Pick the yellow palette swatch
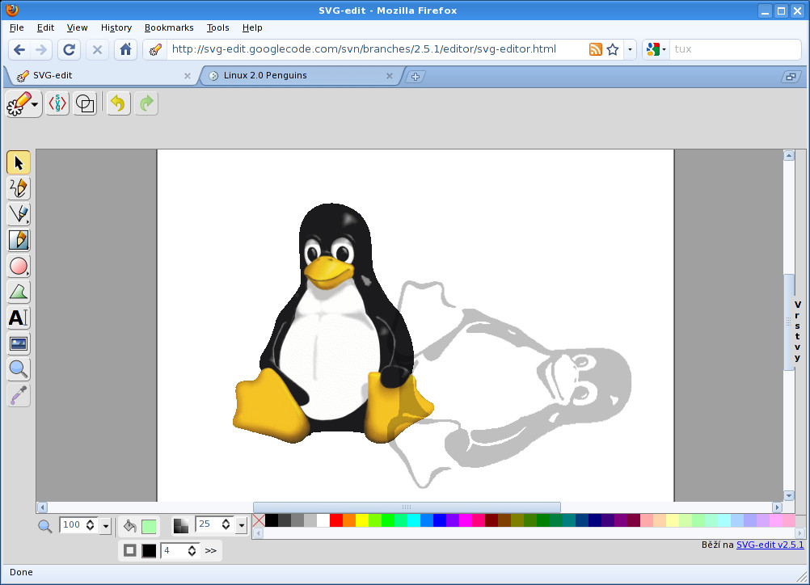Screen dimensions: 810x585 (362, 520)
